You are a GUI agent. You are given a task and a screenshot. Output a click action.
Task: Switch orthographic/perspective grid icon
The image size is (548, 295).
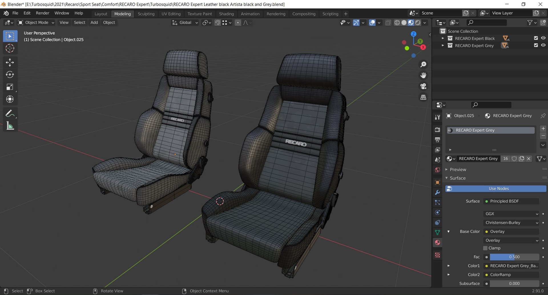(x=423, y=97)
